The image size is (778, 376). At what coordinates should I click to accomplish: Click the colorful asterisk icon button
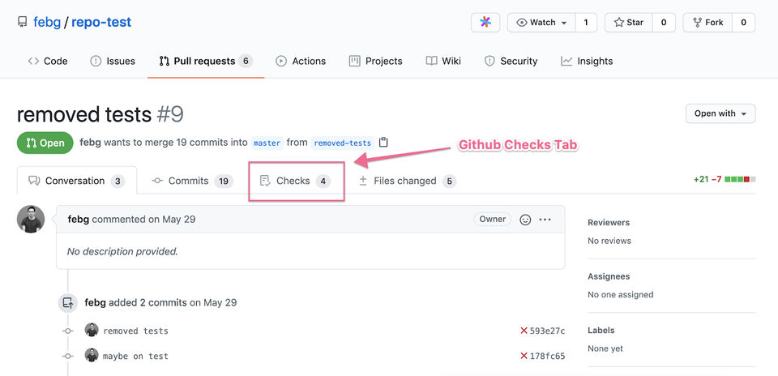(x=485, y=23)
